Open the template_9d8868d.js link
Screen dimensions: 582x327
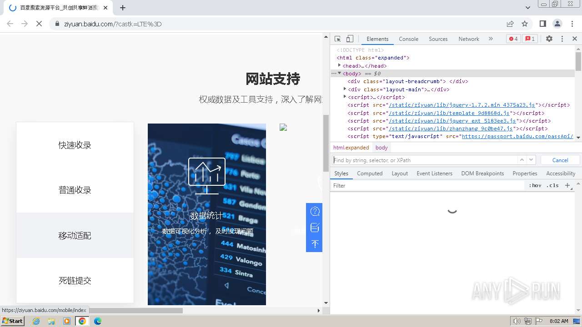point(450,113)
